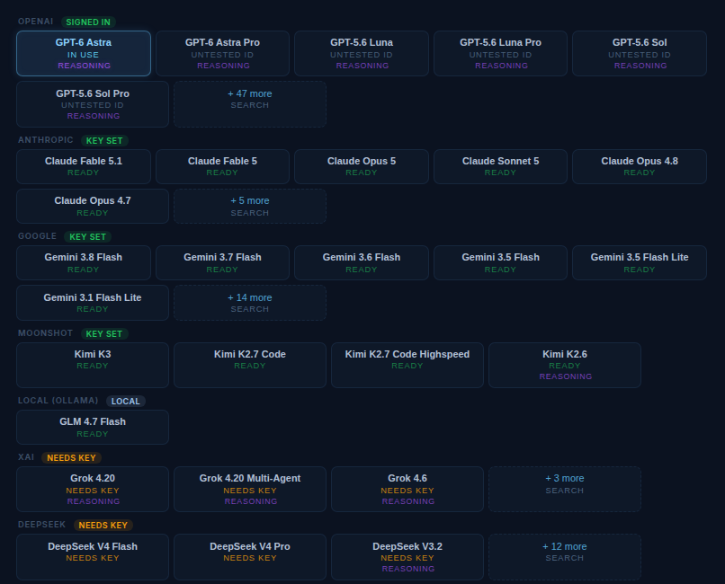The image size is (725, 584).
Task: Click the OPENAI section heading
Action: [x=36, y=22]
